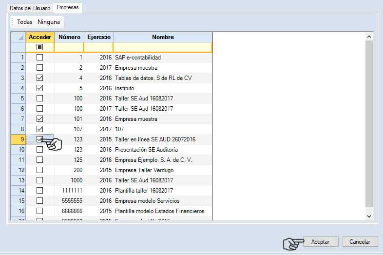Image resolution: width=383 pixels, height=255 pixels.
Task: Click the scrollbar up arrow
Action: click(369, 37)
